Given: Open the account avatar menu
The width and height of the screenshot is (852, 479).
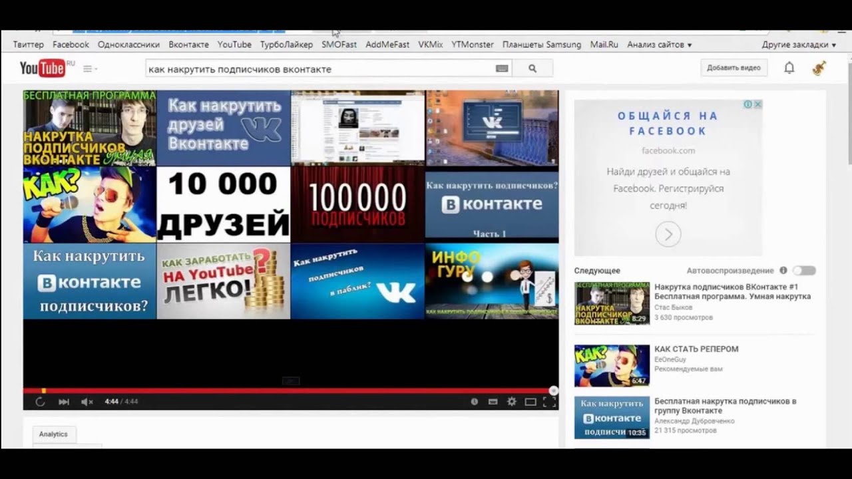Looking at the screenshot, I should [819, 68].
